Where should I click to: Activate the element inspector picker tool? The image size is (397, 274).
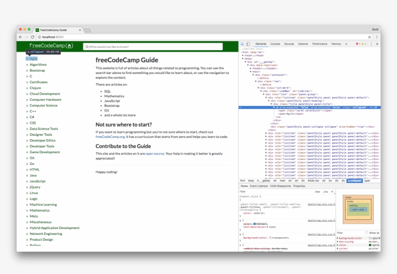click(x=243, y=44)
